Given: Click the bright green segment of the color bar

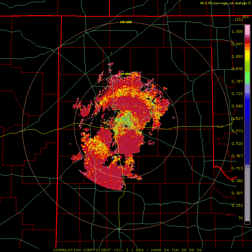Looking at the screenshot, I should point(247,76).
